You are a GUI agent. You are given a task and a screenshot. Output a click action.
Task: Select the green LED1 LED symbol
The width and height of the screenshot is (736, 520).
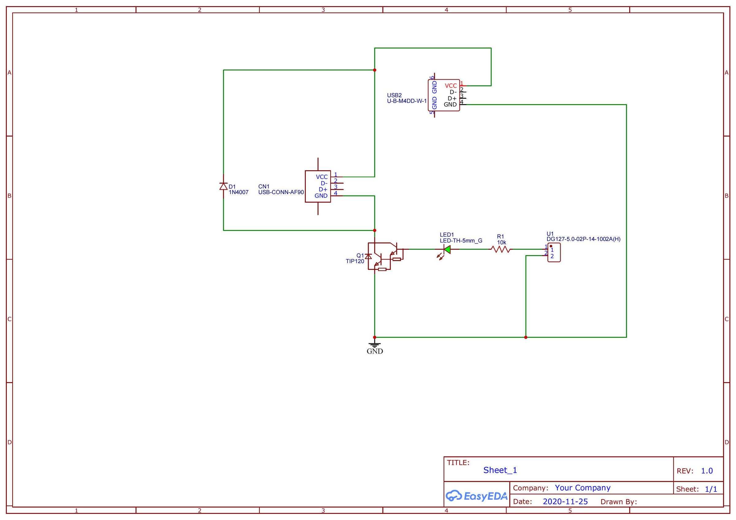[x=447, y=249]
